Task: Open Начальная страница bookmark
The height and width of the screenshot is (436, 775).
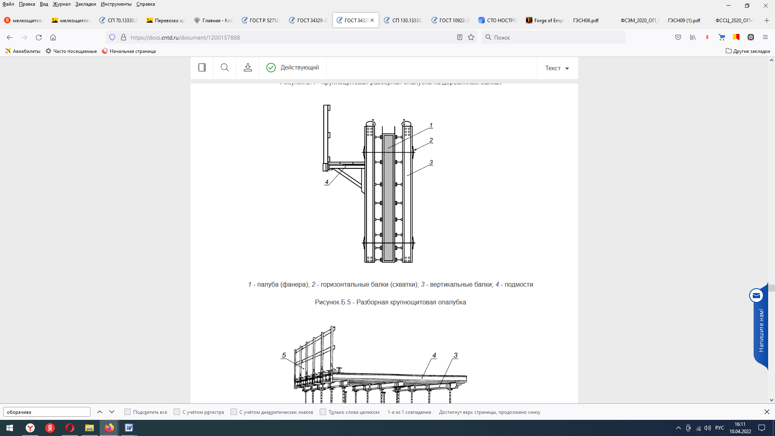Action: coord(129,51)
